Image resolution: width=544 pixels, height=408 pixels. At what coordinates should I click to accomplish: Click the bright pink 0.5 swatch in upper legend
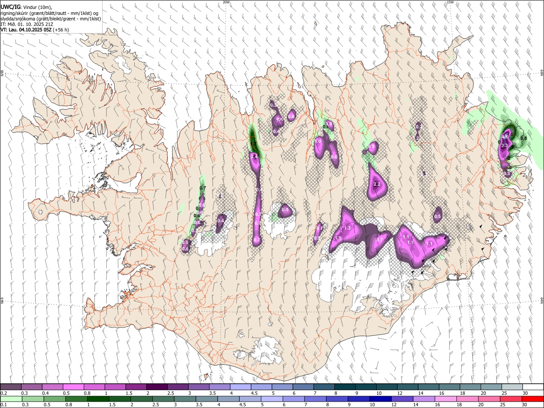click(x=73, y=387)
